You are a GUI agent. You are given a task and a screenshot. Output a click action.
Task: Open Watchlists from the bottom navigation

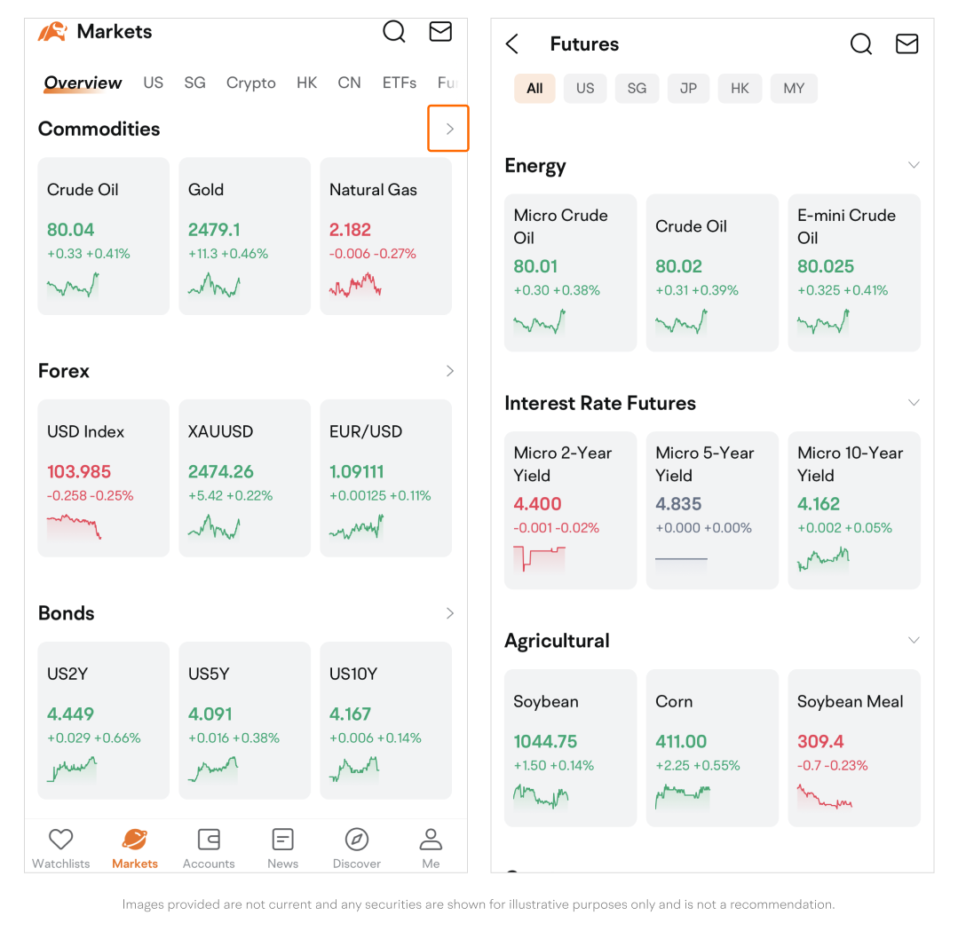pyautogui.click(x=61, y=848)
